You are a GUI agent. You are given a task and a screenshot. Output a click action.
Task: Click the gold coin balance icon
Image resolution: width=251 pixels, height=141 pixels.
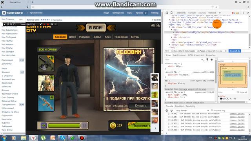(x=113, y=125)
